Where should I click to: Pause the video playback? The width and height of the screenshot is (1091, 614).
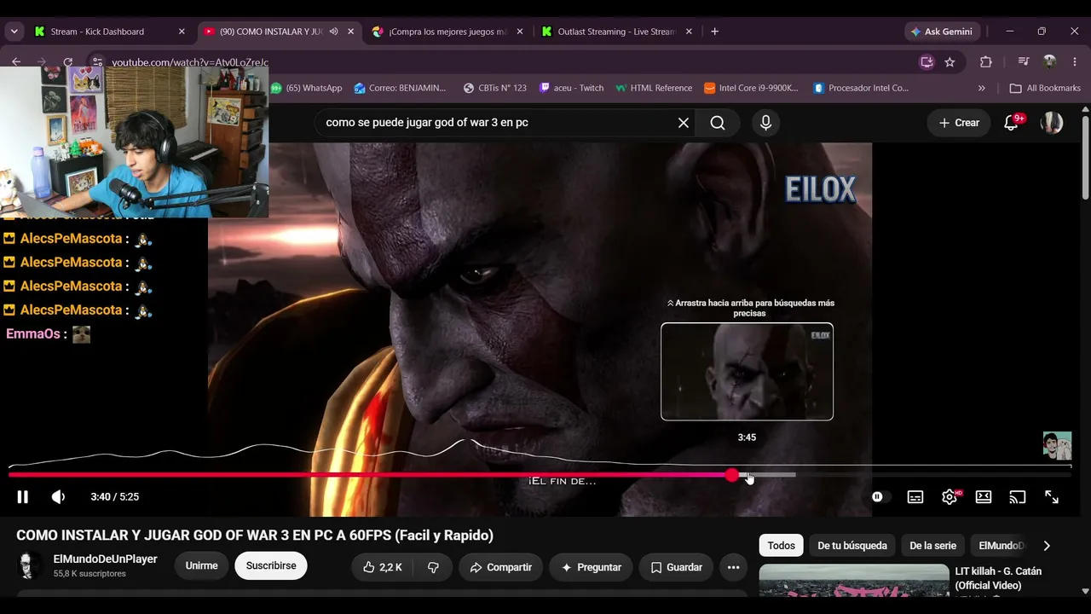click(23, 497)
